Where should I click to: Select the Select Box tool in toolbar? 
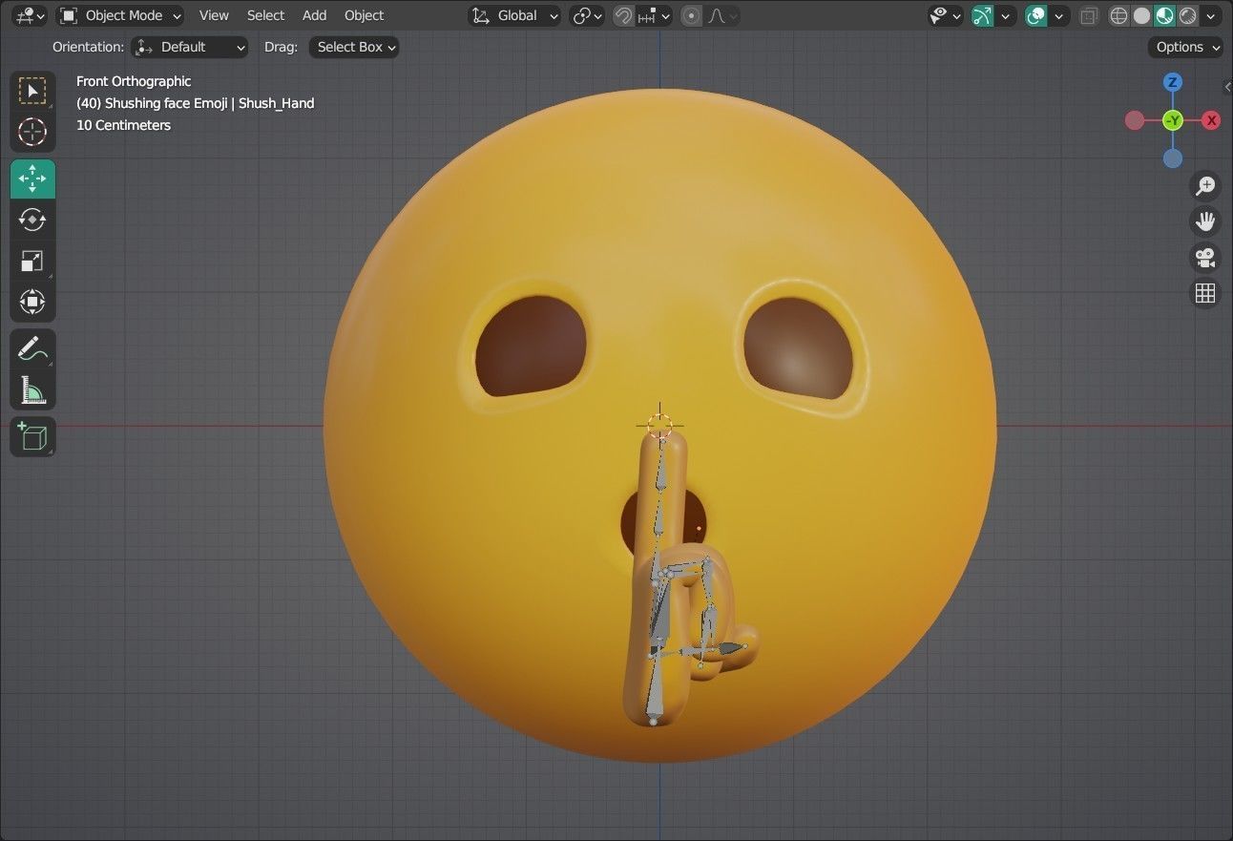[x=32, y=92]
